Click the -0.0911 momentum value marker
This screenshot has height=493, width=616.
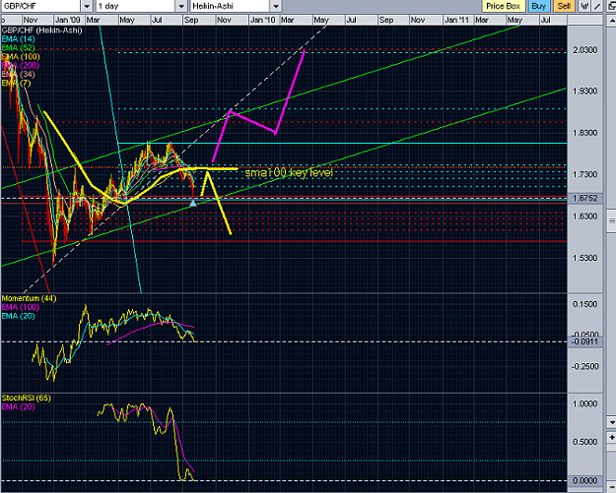(585, 341)
